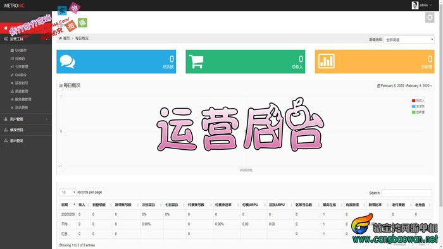
Task: Sort table by 最高在线 column
Action: pos(332,205)
